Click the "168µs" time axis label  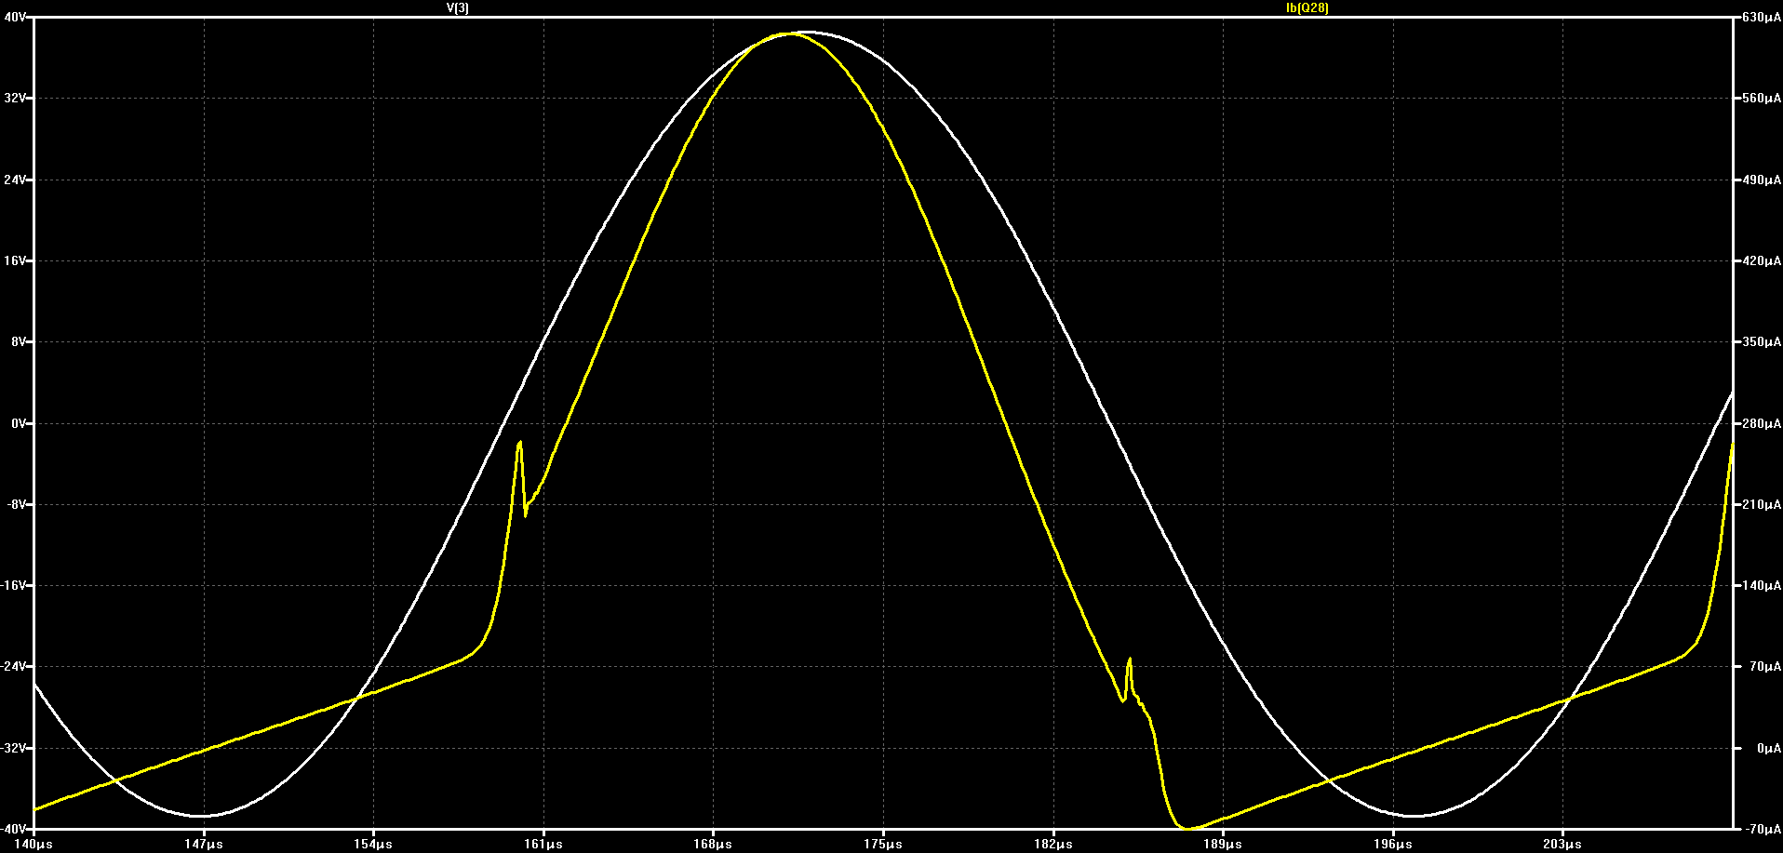tap(713, 845)
